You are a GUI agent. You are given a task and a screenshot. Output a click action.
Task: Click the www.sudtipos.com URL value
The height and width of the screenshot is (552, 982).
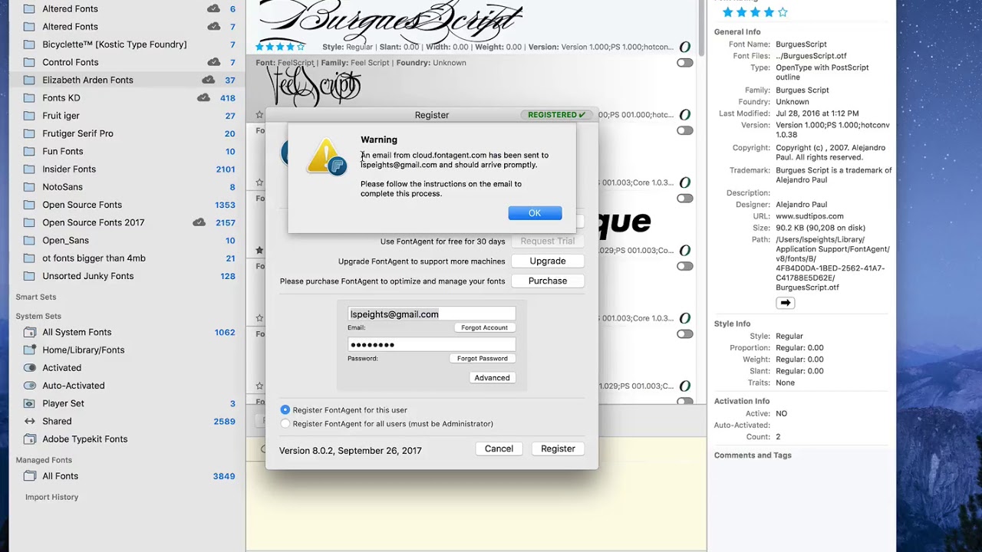coord(809,216)
